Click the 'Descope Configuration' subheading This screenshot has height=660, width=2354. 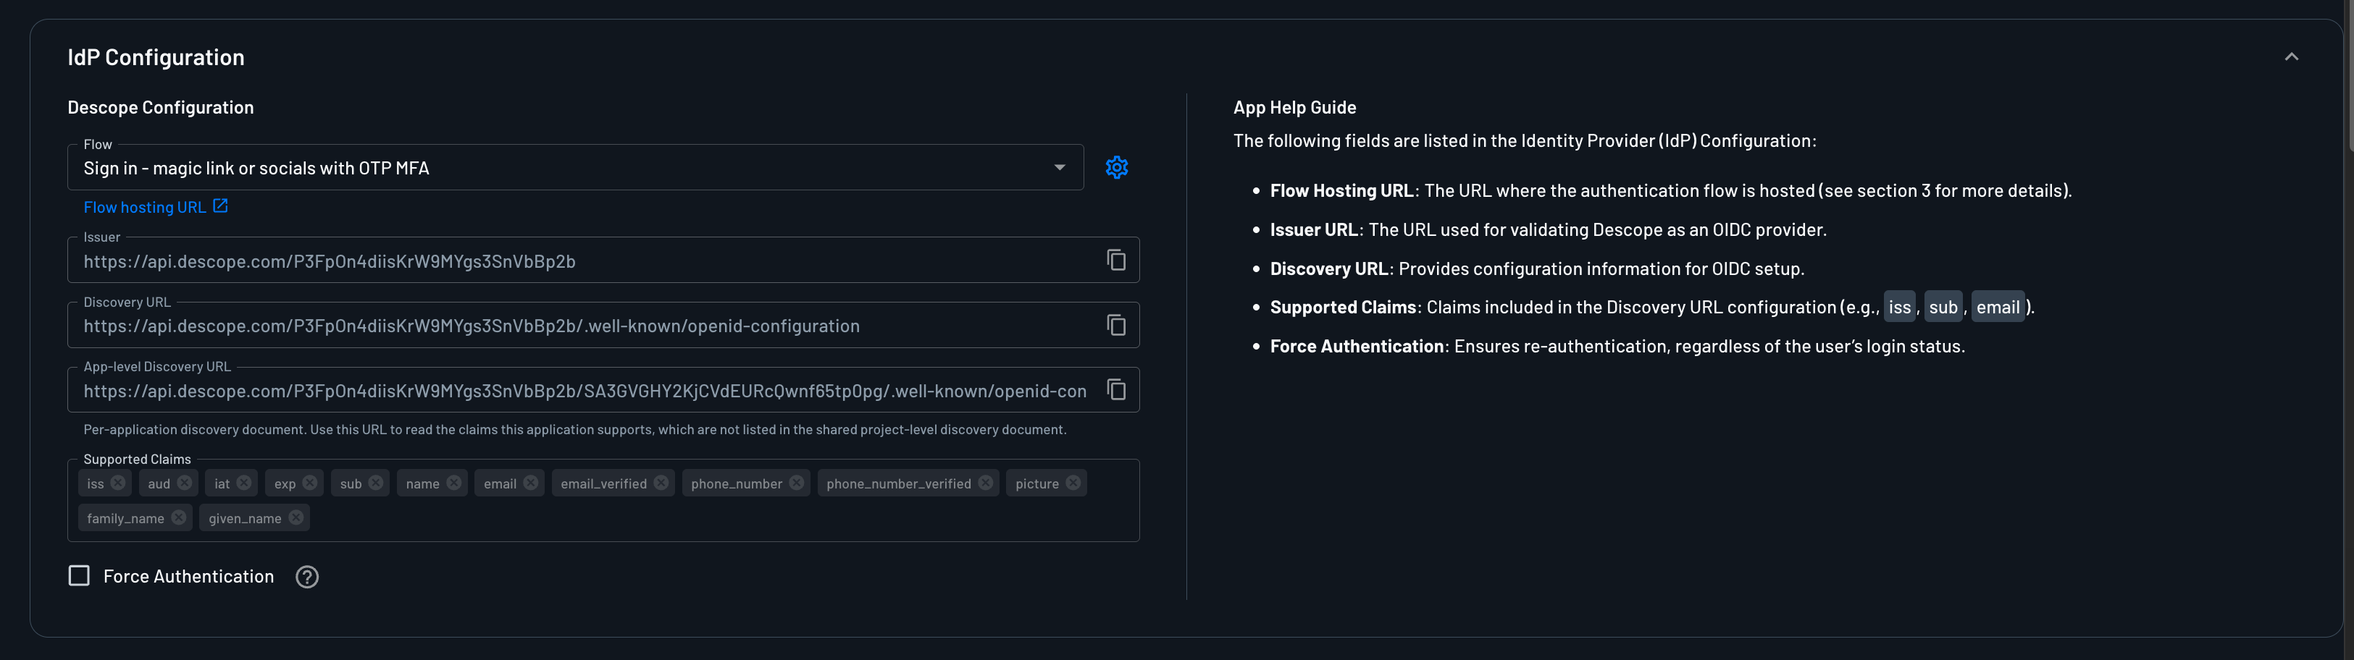click(x=161, y=108)
